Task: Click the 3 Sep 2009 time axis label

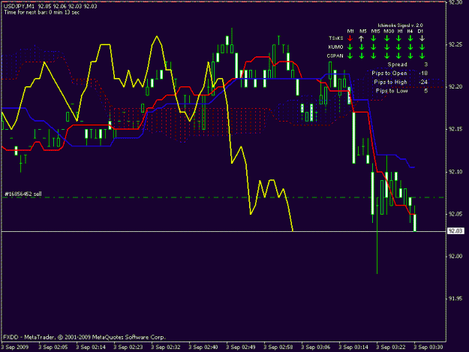Action: coord(15,347)
